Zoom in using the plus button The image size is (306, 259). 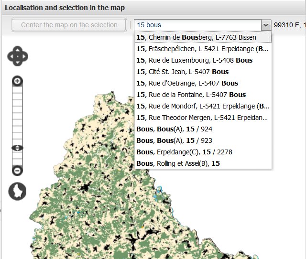[x=18, y=81]
